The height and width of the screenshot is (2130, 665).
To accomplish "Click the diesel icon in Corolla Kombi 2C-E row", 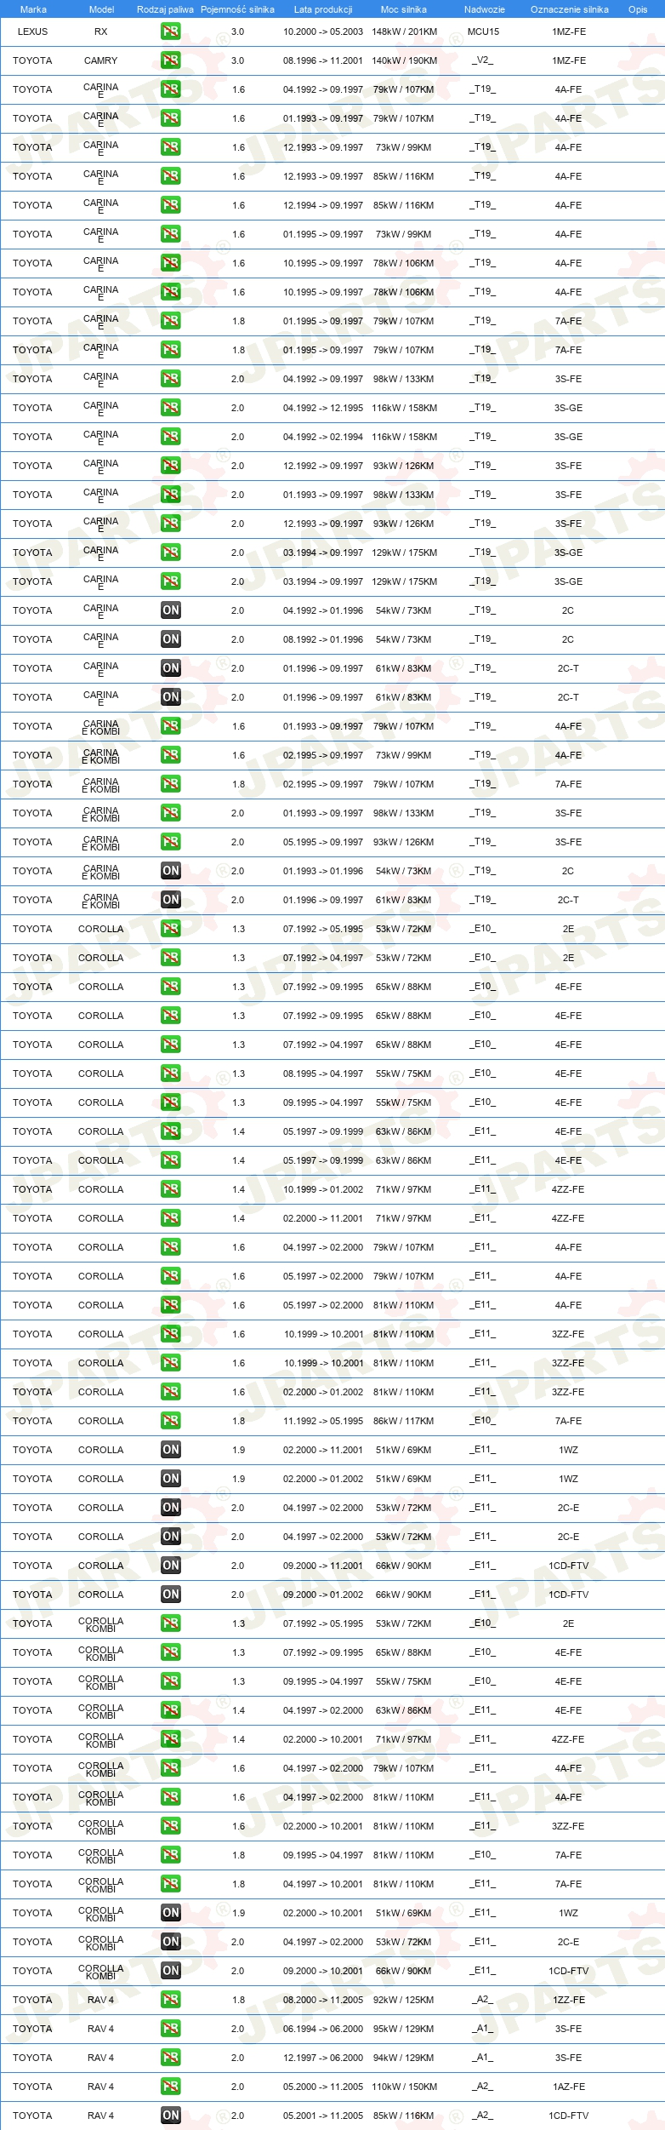I will pos(170,1942).
